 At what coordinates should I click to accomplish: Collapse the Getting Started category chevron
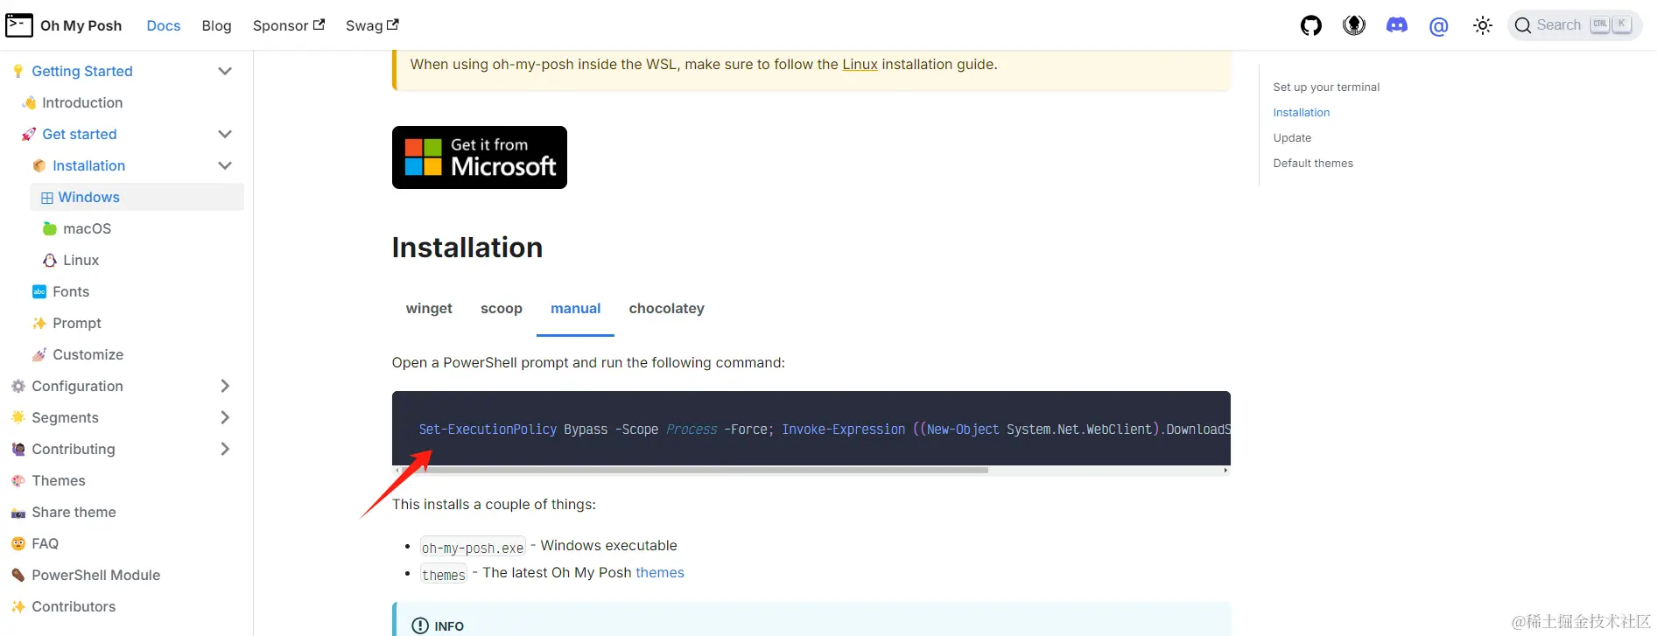[225, 71]
